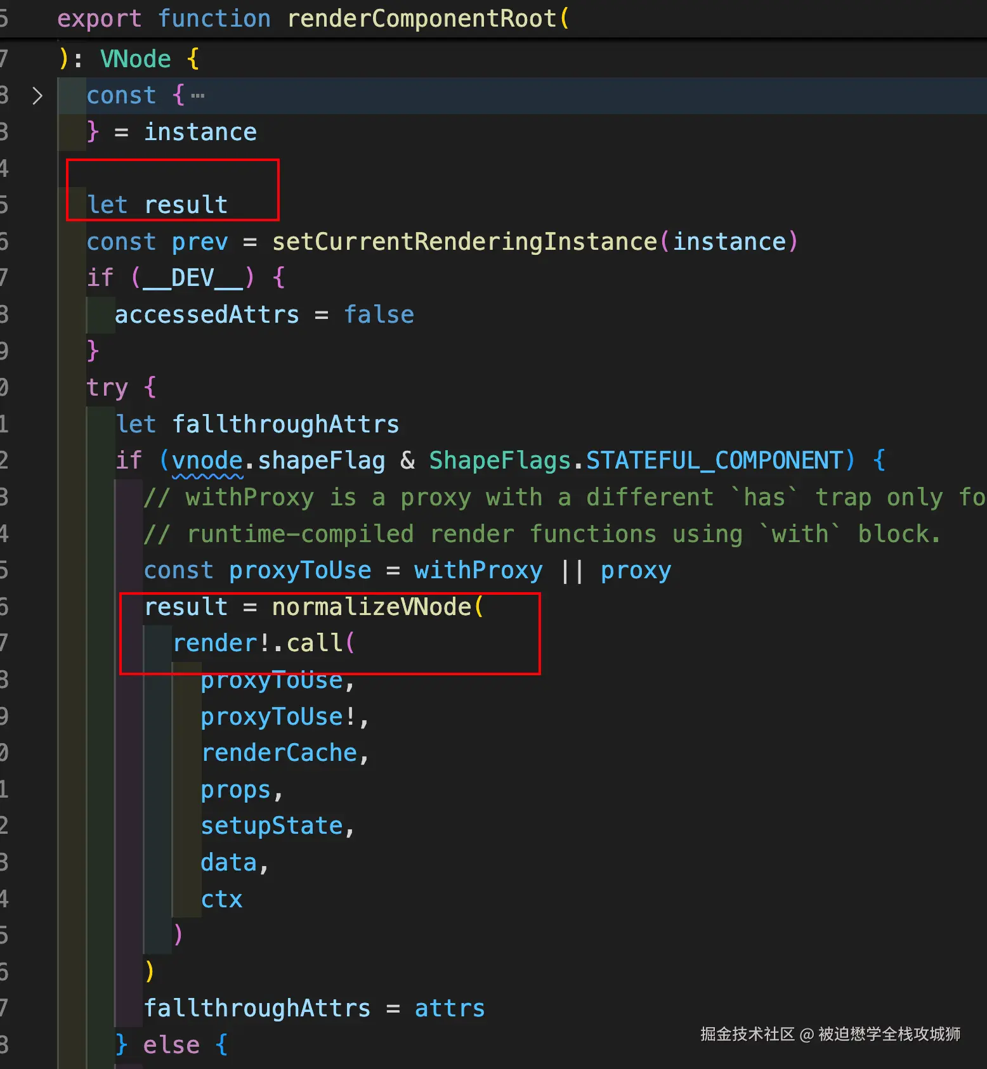This screenshot has width=987, height=1069.
Task: Click the 'ctx' argument
Action: tap(222, 900)
